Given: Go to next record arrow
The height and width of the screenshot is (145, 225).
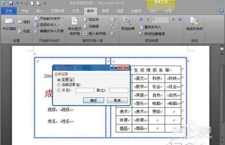Looking at the screenshot, I should 173,19.
